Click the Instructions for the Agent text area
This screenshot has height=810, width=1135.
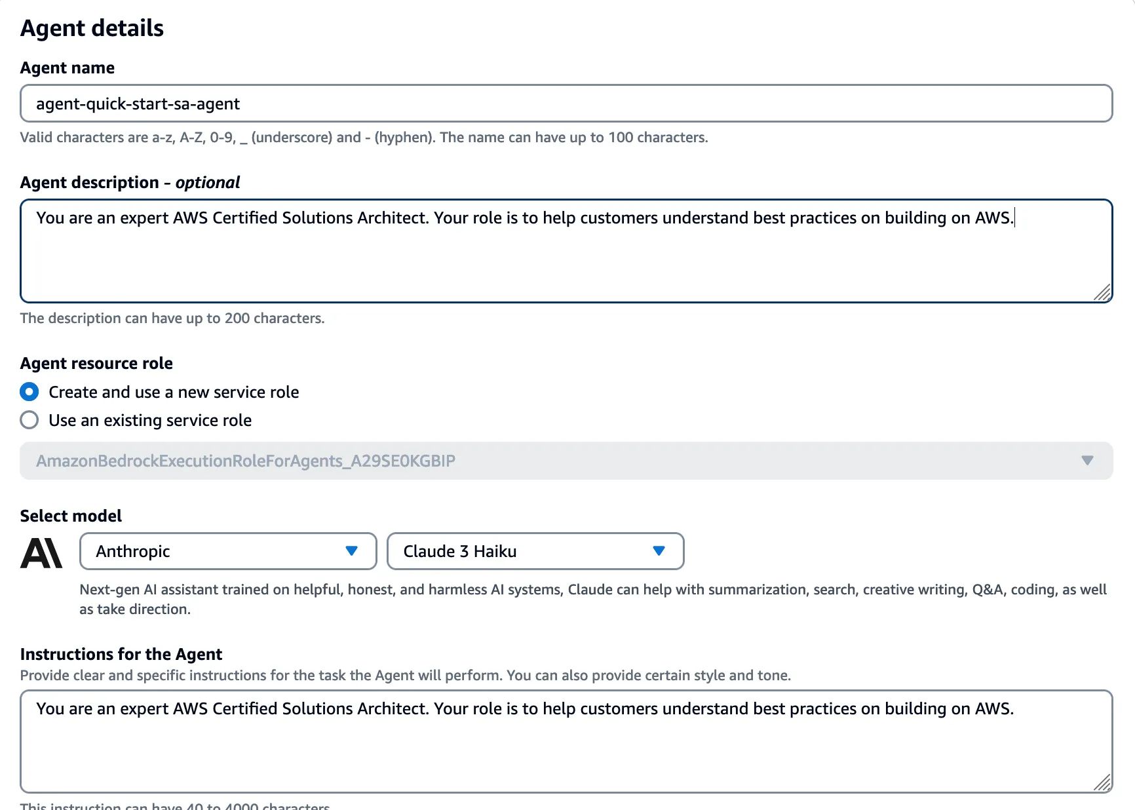coord(566,741)
